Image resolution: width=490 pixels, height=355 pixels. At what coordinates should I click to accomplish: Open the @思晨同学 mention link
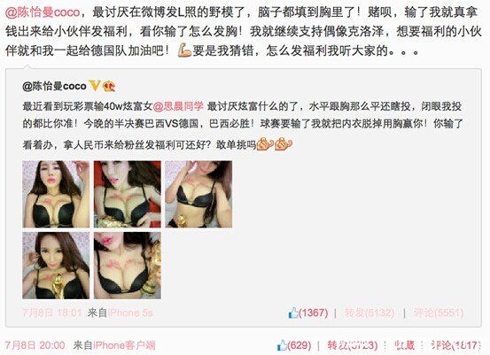(x=178, y=106)
